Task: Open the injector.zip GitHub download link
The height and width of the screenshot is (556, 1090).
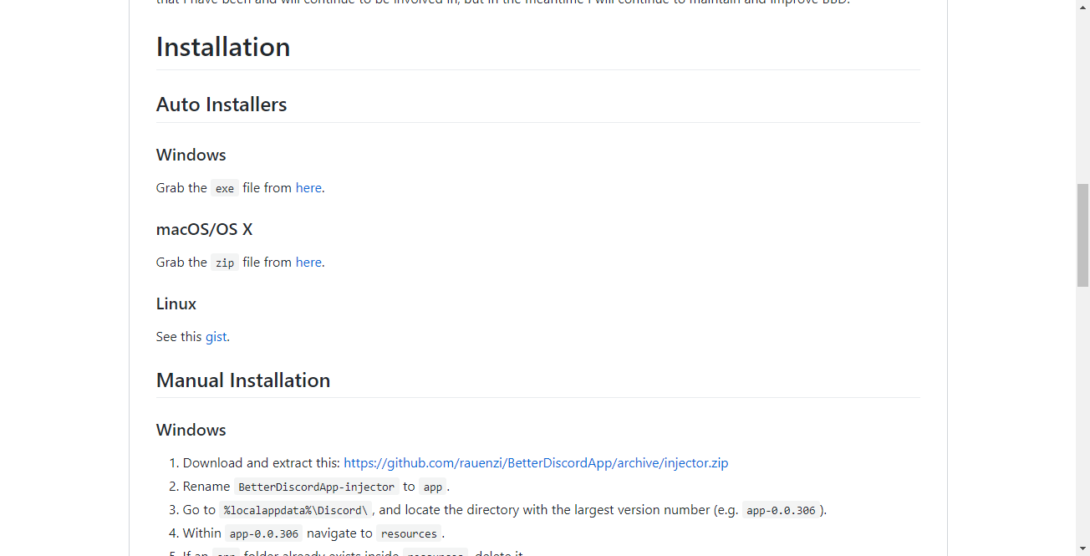Action: [x=536, y=463]
